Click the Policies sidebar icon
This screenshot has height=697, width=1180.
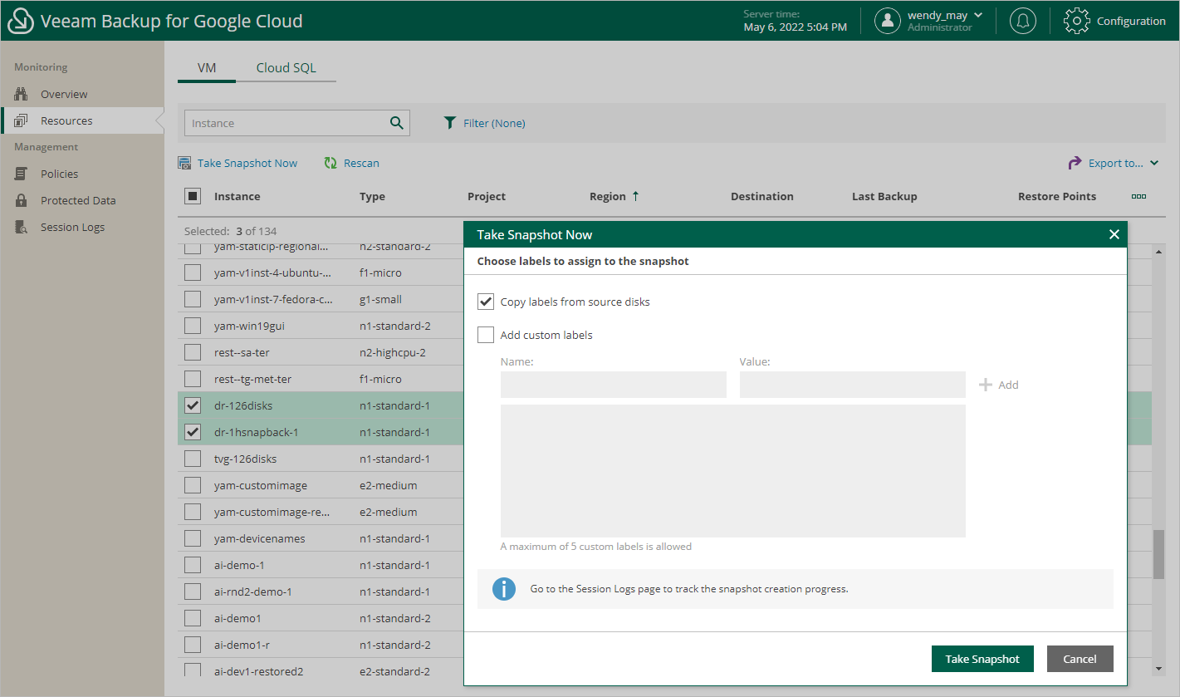[x=22, y=174]
